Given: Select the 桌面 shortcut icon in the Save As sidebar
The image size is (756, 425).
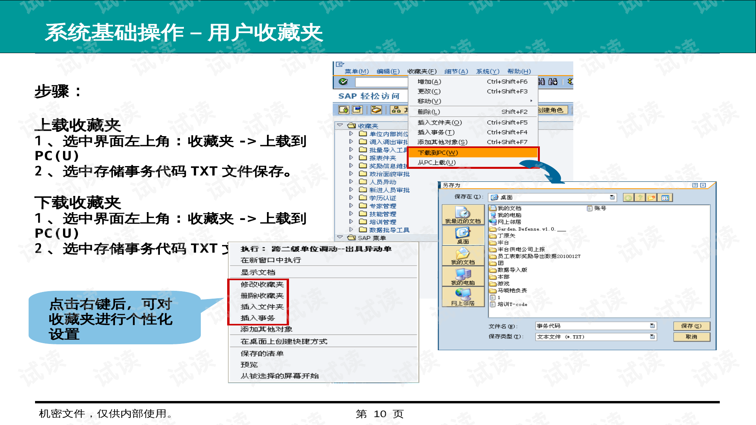Looking at the screenshot, I should (464, 235).
